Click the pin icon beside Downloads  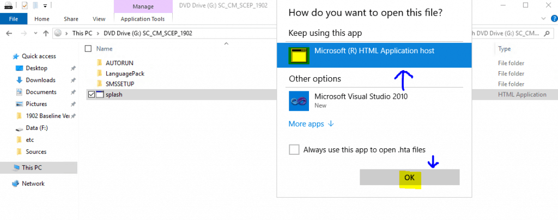[74, 80]
